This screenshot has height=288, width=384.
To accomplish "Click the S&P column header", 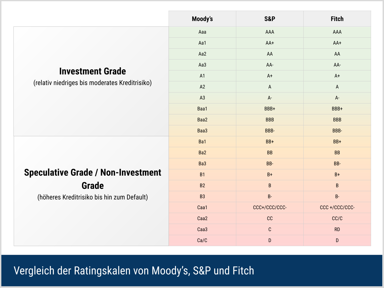I will 270,19.
